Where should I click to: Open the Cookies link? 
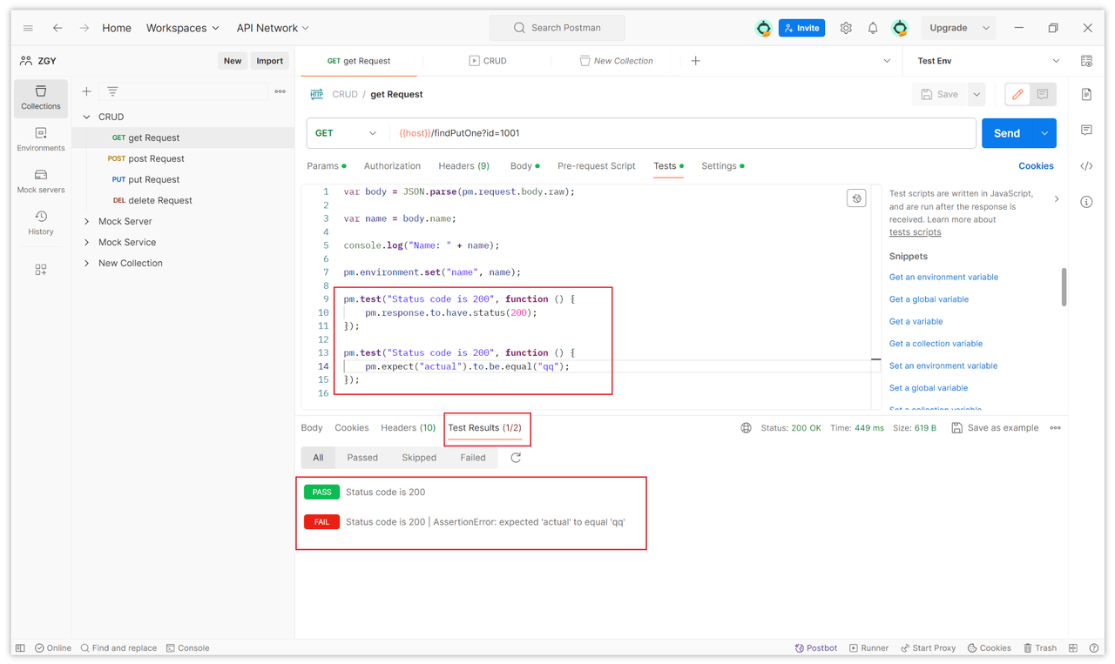[1036, 166]
